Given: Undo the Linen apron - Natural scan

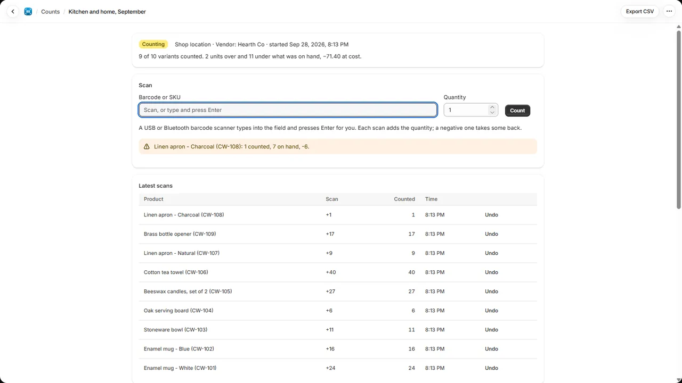Looking at the screenshot, I should click(x=491, y=253).
